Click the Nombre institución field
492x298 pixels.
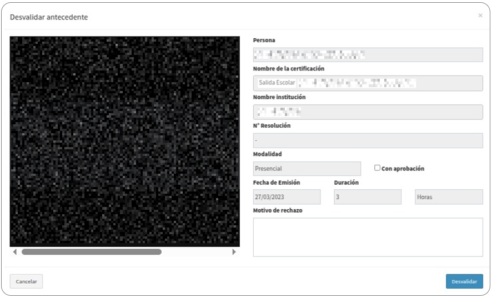pyautogui.click(x=368, y=112)
